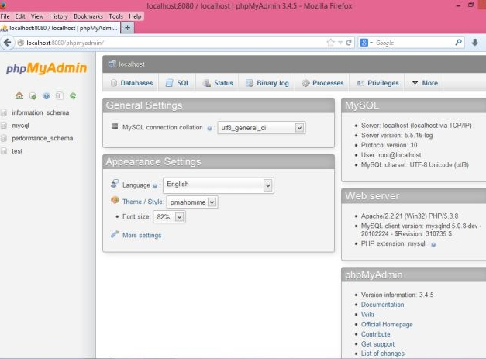Click database icon beside test

point(4,151)
